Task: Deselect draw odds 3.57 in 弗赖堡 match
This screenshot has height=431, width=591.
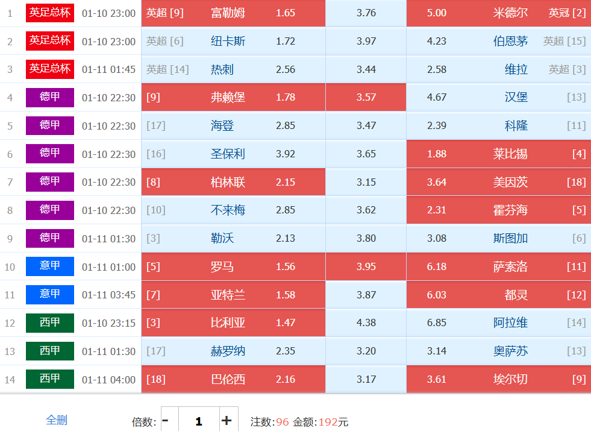Action: (x=366, y=97)
